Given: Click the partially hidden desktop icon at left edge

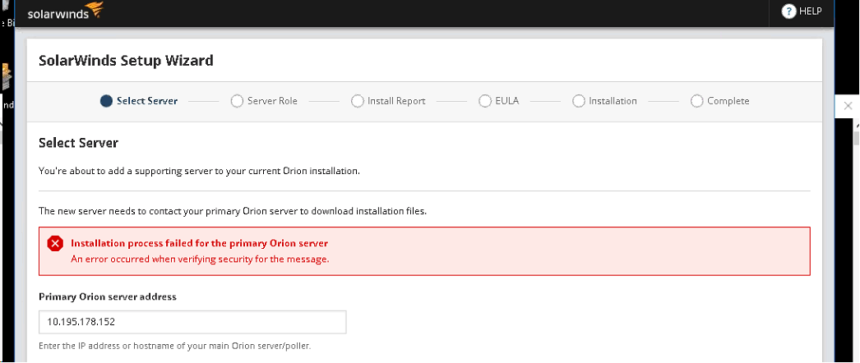Looking at the screenshot, I should [7, 78].
